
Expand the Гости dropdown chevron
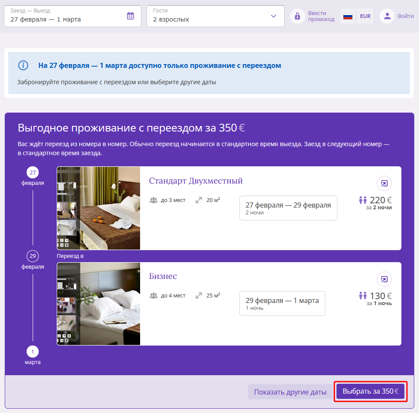273,16
